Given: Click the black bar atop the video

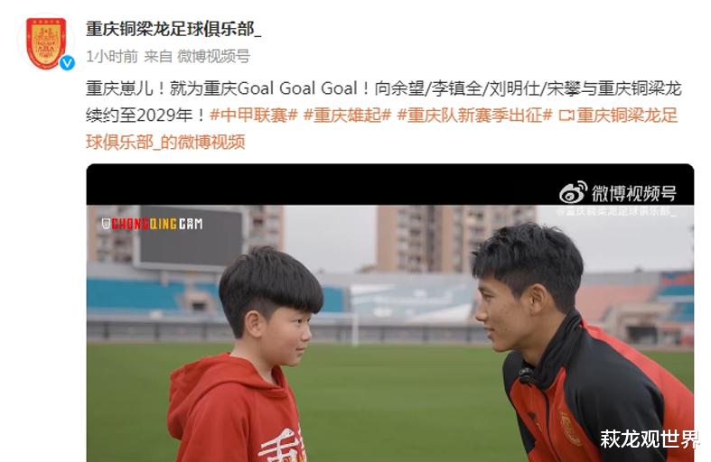Looking at the screenshot, I should [390, 185].
